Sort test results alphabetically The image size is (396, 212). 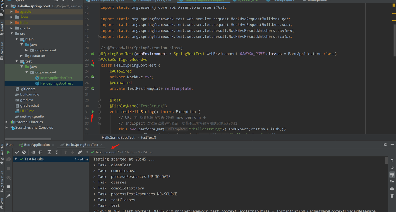33,152
